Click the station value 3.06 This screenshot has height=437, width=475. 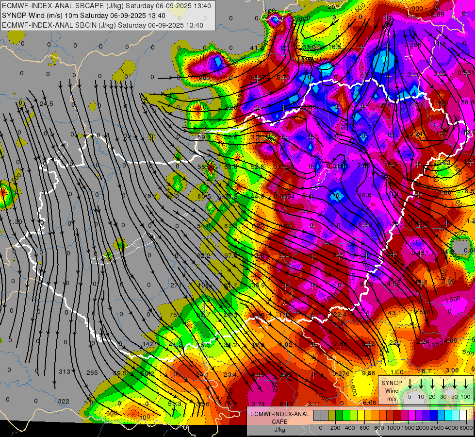(x=452, y=370)
